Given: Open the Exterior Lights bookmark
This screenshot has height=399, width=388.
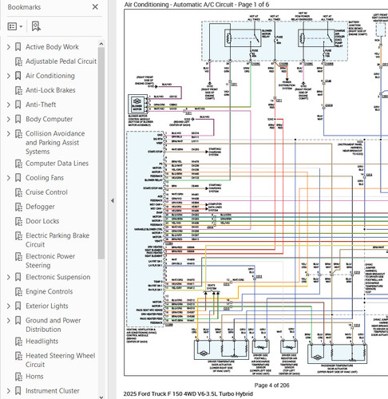Looking at the screenshot, I should point(47,306).
